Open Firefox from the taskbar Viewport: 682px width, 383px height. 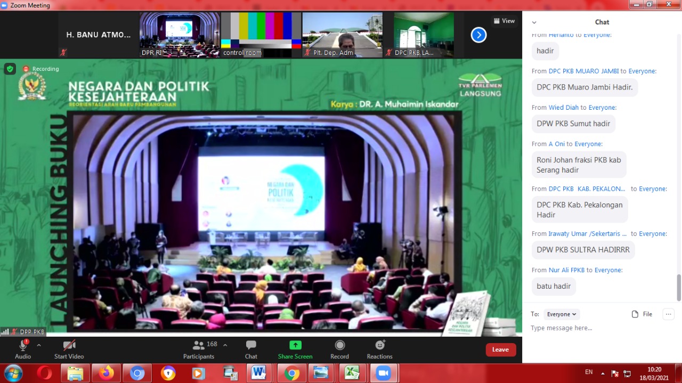point(105,373)
